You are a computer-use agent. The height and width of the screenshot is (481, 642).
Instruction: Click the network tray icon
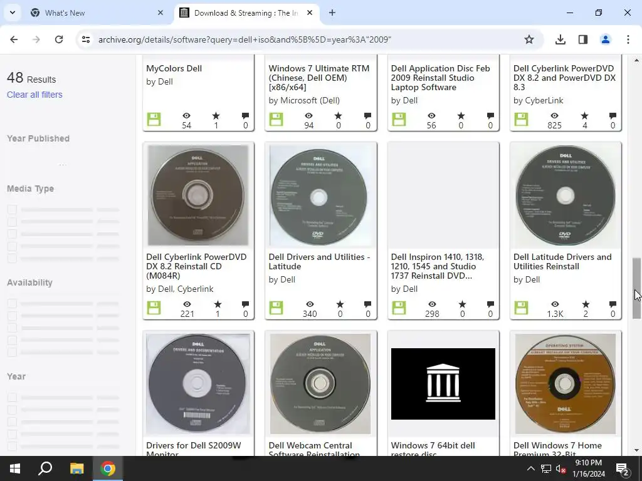[546, 468]
